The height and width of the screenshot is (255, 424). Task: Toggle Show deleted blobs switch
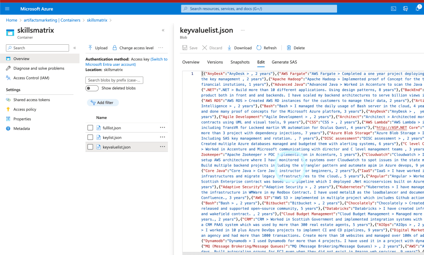pyautogui.click(x=92, y=88)
